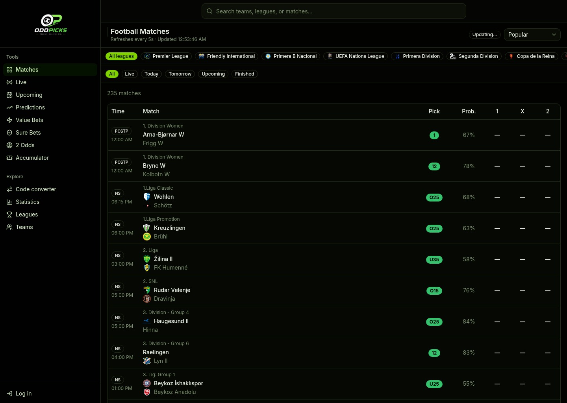Click the Rudar Velenje team crest
The image size is (567, 403).
147,290
